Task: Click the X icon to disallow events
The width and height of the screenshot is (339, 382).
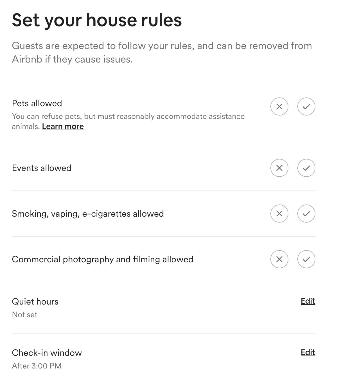Action: [x=279, y=168]
